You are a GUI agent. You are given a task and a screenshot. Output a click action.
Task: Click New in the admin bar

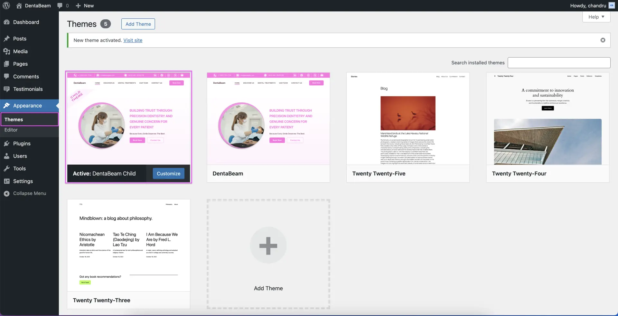(x=89, y=5)
